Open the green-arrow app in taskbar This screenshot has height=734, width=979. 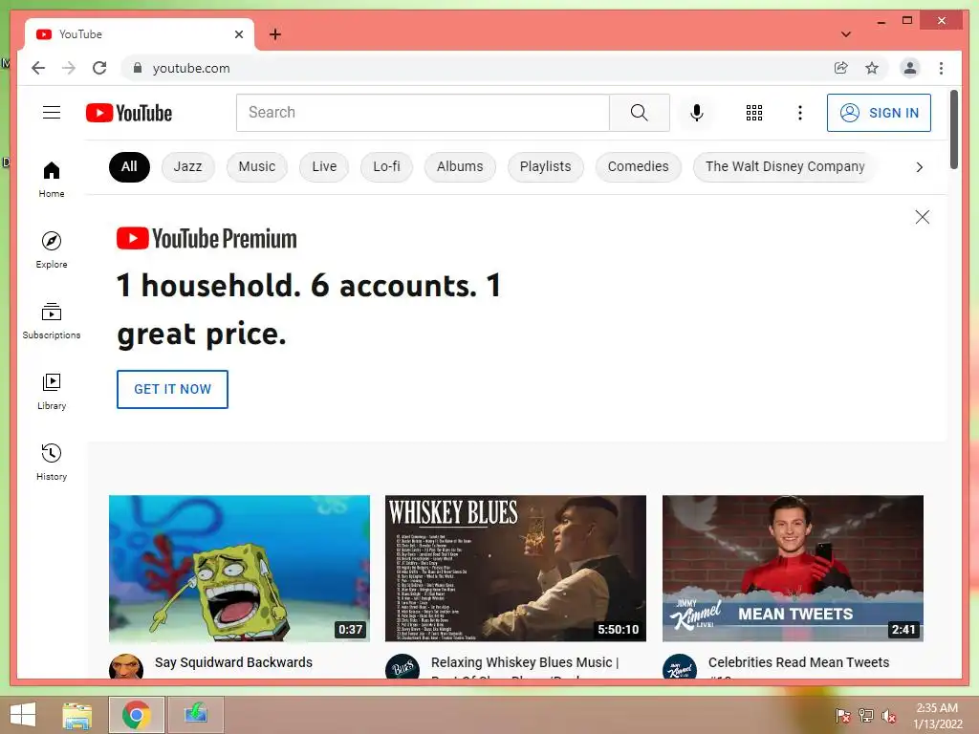click(196, 715)
